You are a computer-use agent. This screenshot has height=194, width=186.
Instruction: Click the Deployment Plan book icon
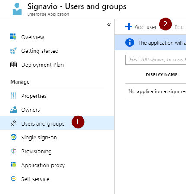tap(13, 65)
